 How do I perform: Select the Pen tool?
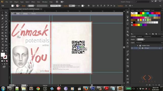click(x=3, y=18)
